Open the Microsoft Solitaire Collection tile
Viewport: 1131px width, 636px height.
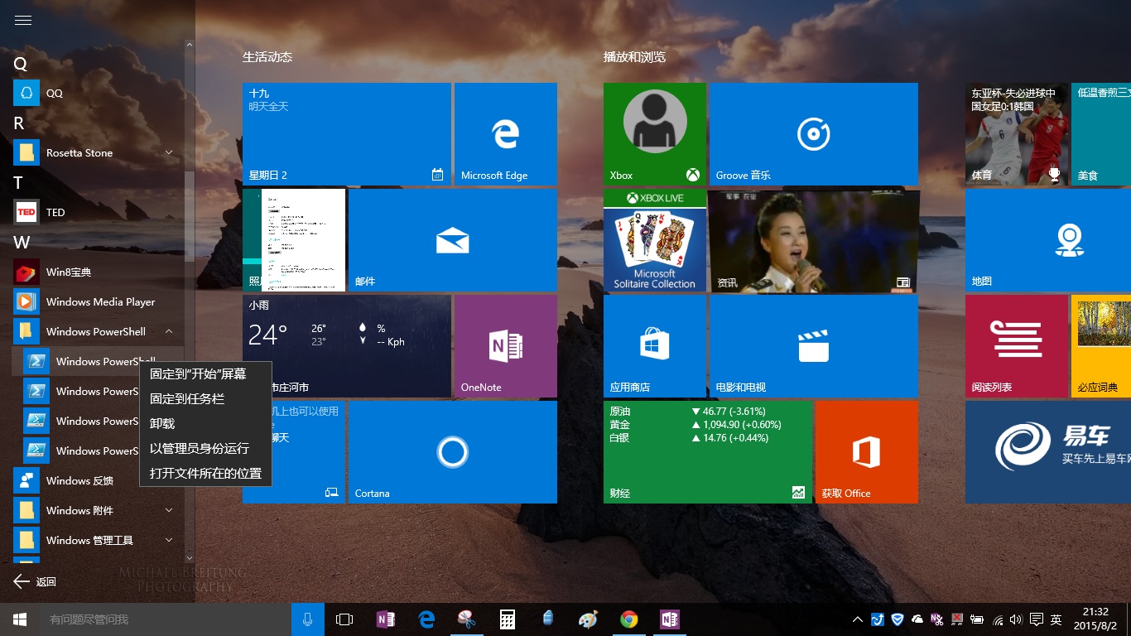[655, 240]
